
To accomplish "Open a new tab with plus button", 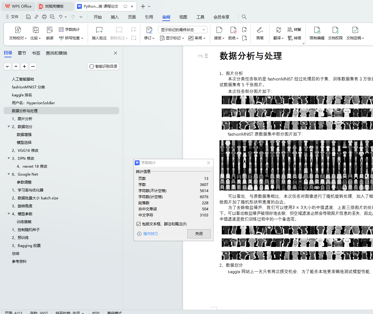I will (143, 6).
